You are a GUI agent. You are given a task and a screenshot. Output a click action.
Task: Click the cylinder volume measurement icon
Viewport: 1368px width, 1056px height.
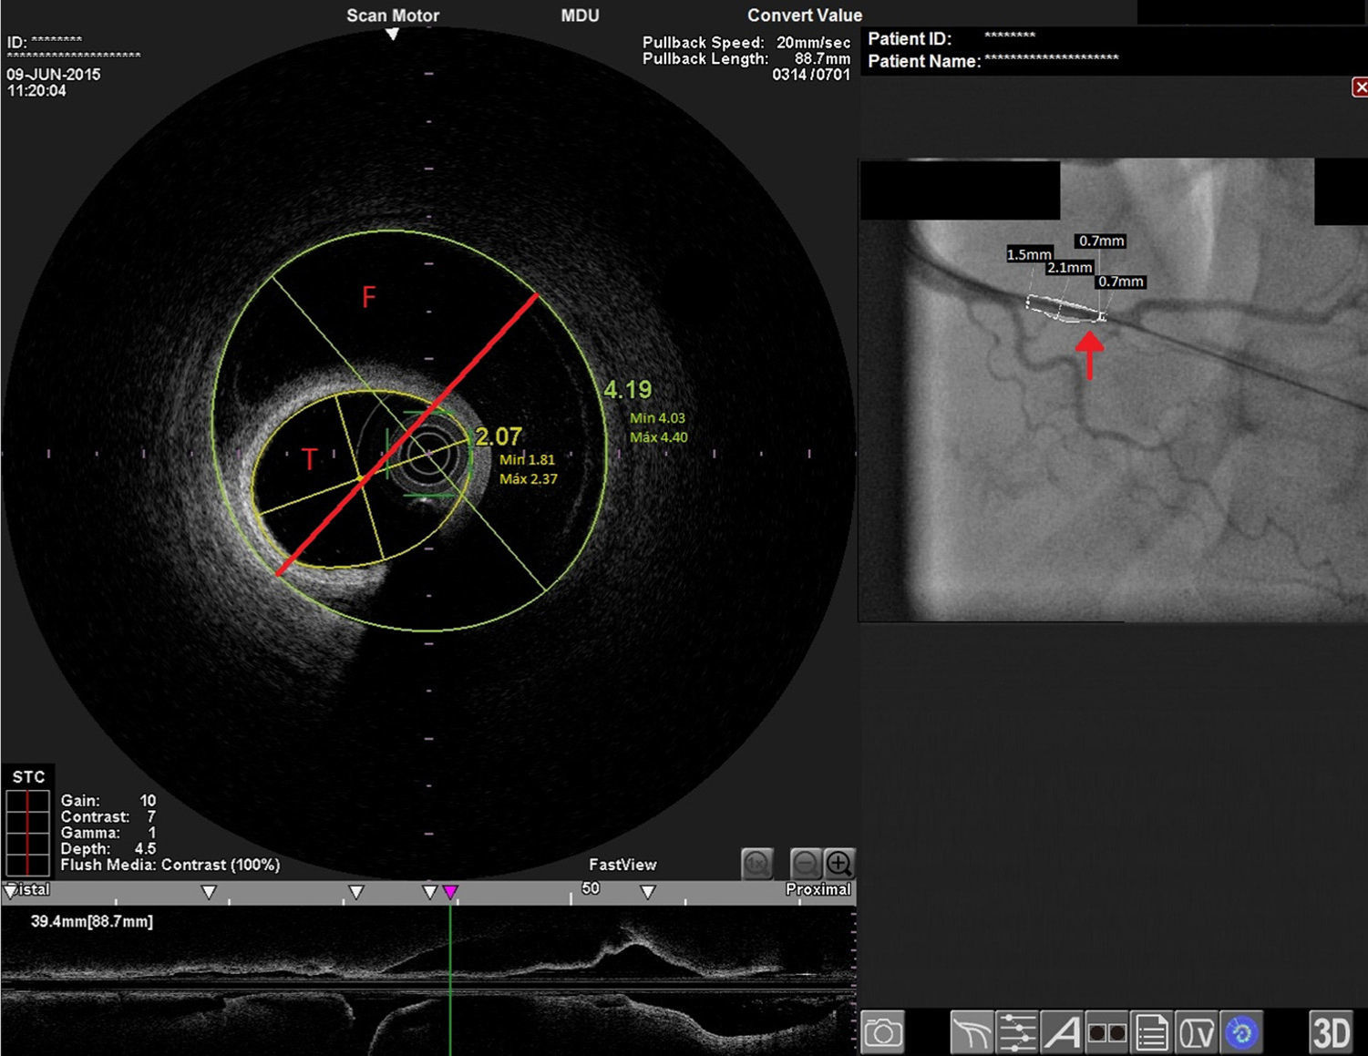coord(1197,1033)
